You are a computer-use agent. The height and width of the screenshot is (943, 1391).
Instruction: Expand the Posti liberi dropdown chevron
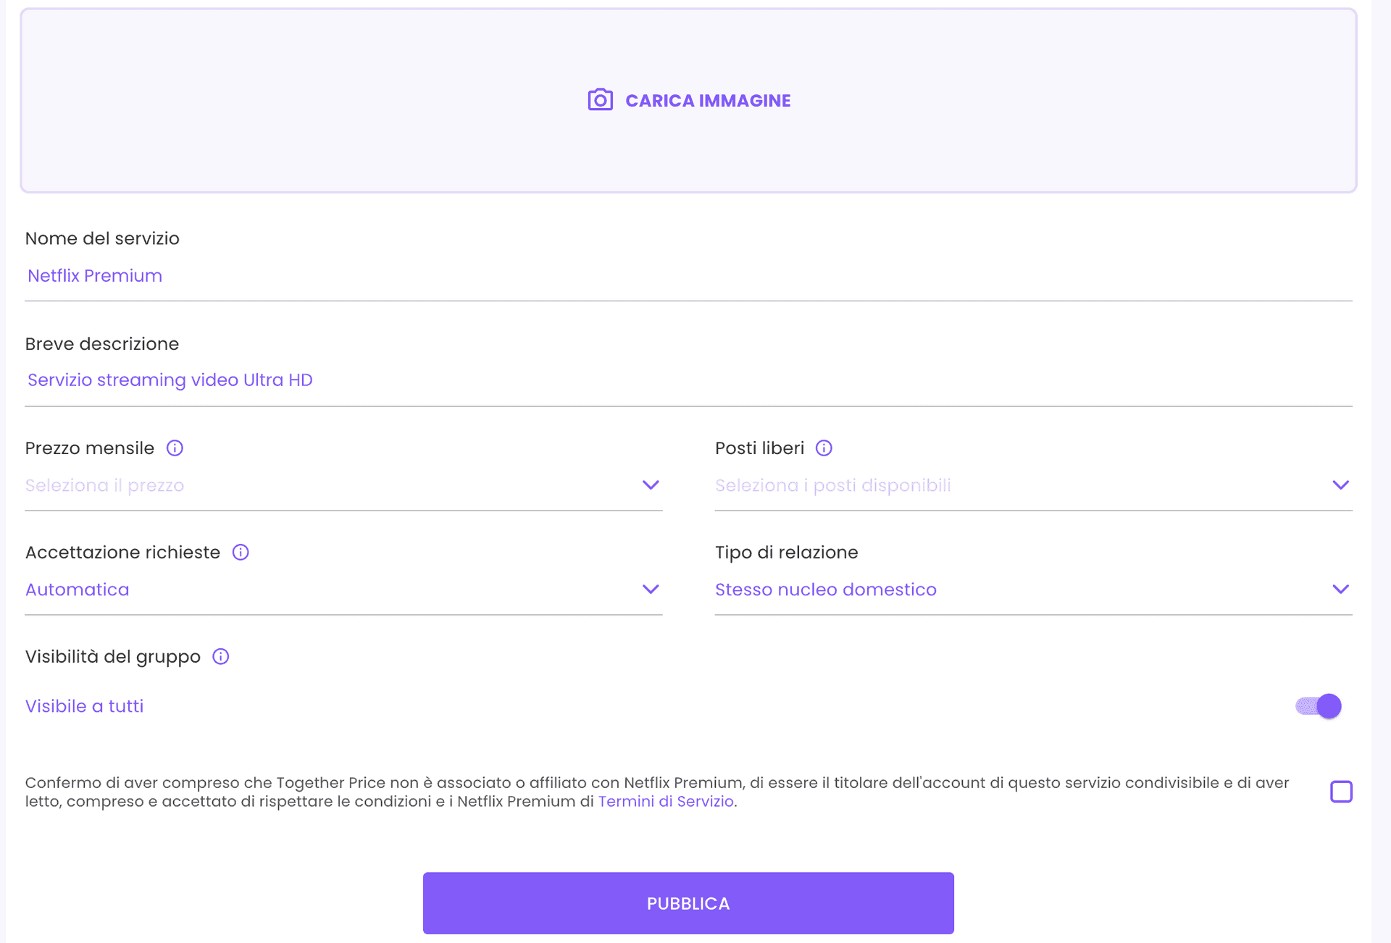[1340, 485]
